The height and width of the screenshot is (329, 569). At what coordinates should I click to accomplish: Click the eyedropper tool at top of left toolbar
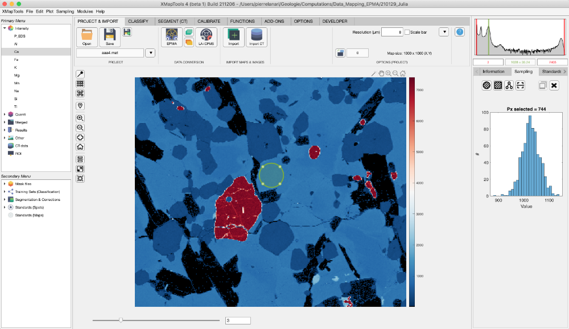(80, 73)
